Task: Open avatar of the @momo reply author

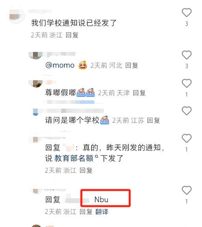Action: (36, 55)
